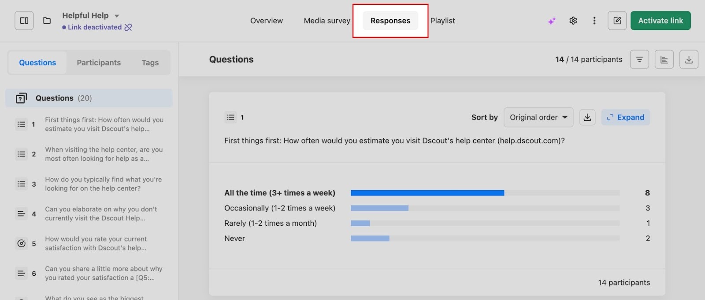
Task: Go to the Playlist tab
Action: (x=442, y=21)
